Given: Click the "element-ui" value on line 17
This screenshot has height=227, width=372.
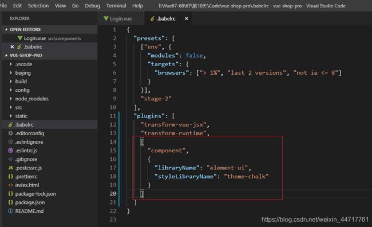Looking at the screenshot, I should point(227,168).
